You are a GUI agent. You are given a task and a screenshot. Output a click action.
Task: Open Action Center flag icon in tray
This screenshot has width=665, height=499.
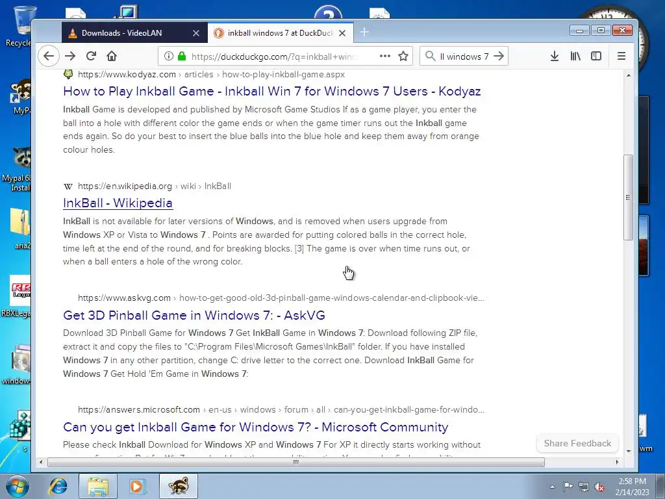568,487
